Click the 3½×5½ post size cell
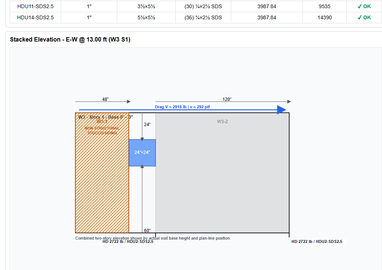The image size is (382, 270). coord(146,7)
